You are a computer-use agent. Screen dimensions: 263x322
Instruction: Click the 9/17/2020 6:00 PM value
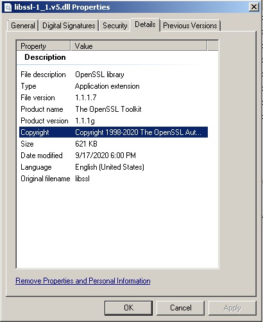pos(105,156)
